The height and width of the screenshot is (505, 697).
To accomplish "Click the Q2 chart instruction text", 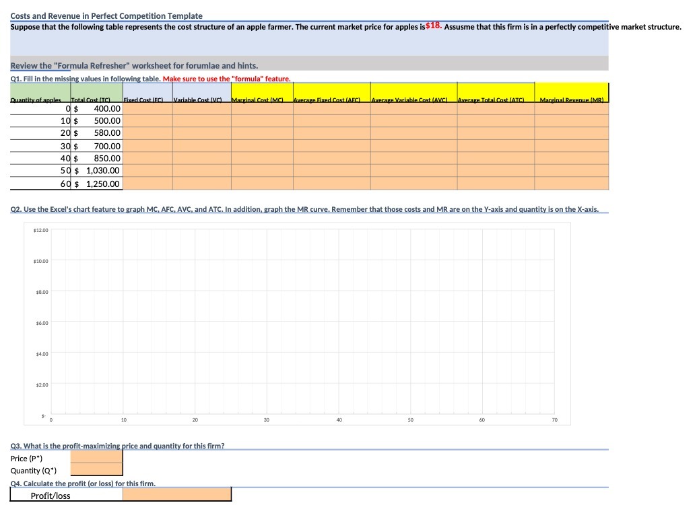I will [304, 209].
